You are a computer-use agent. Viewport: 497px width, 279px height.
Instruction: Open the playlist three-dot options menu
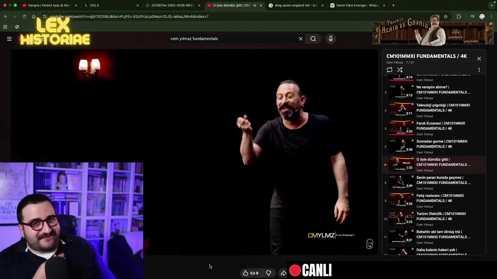479,70
